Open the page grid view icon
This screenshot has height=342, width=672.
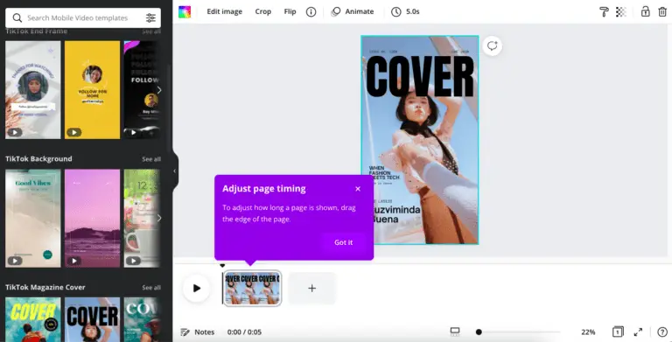click(x=618, y=332)
